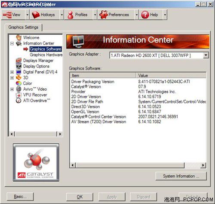Screen dimensions: 215x204
Task: Collapse the Information Center tree node
Action: click(12, 43)
